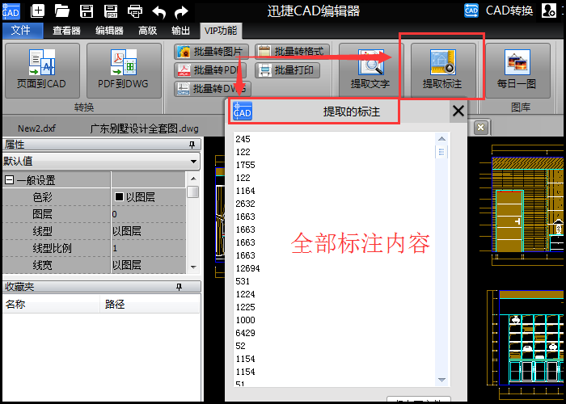Viewport: 566px width, 404px height.
Task: Click the 线型比例 value field
Action: point(148,248)
